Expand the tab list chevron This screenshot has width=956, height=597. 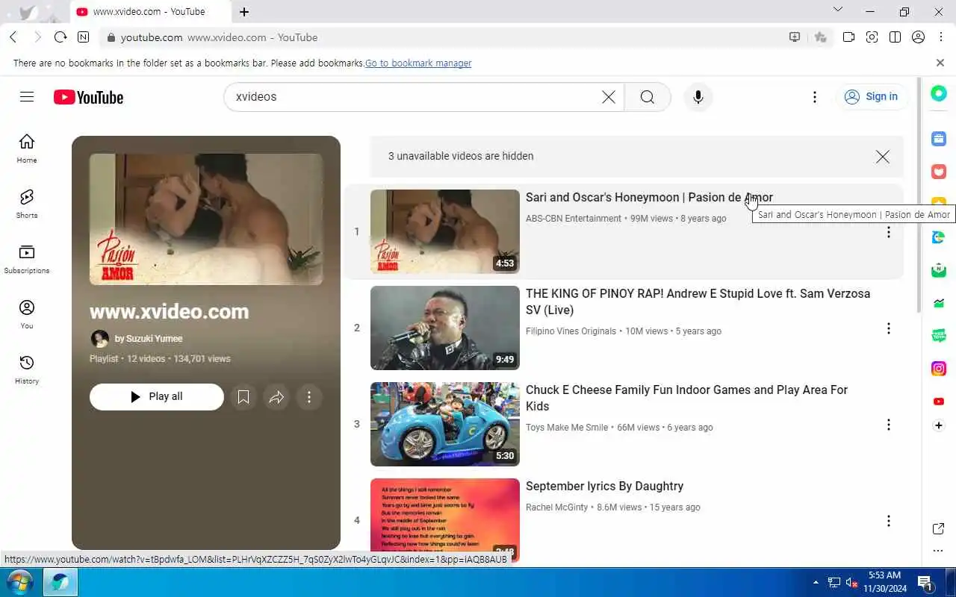point(837,10)
